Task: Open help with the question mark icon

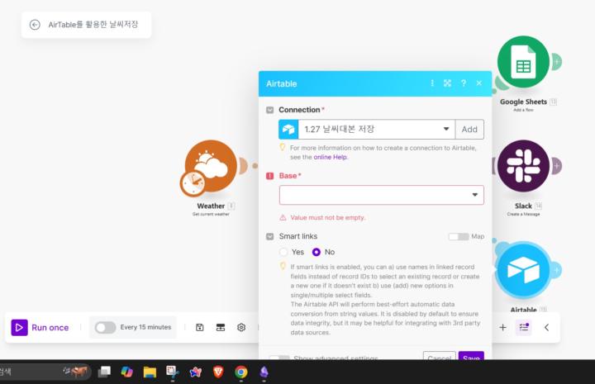Action: (x=464, y=83)
